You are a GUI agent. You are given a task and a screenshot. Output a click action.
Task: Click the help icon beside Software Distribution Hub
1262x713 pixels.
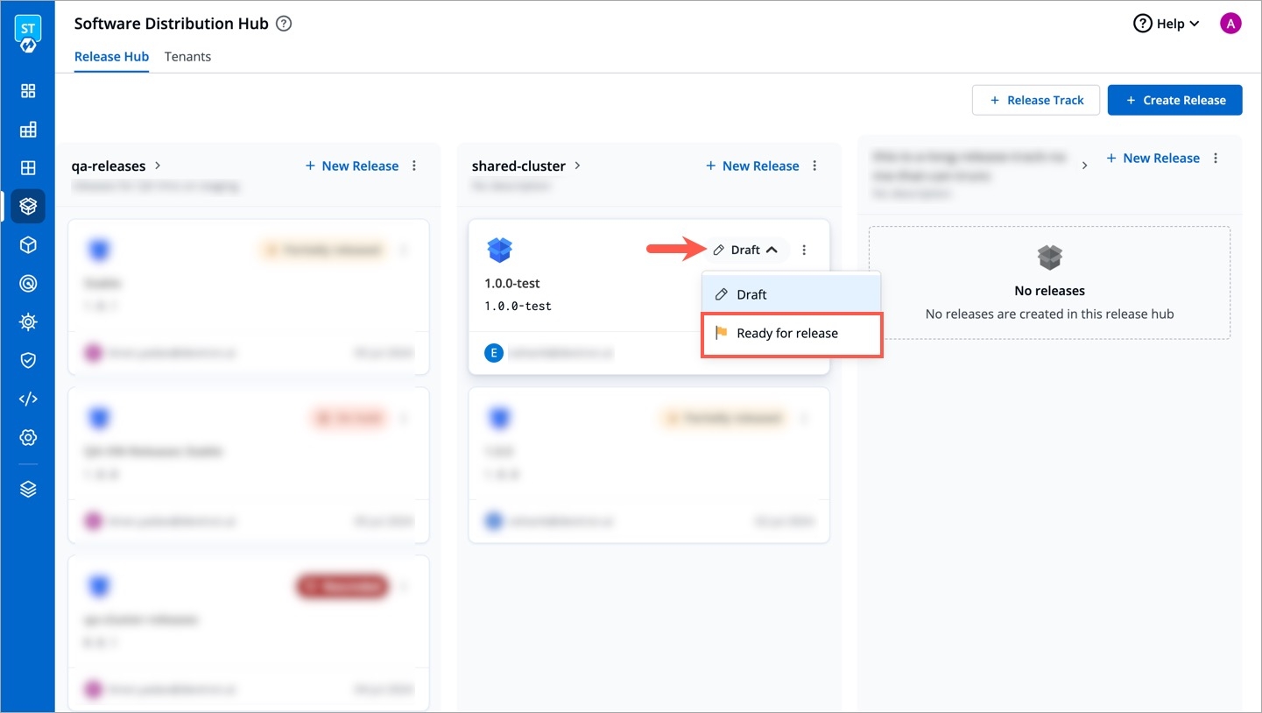pyautogui.click(x=284, y=25)
